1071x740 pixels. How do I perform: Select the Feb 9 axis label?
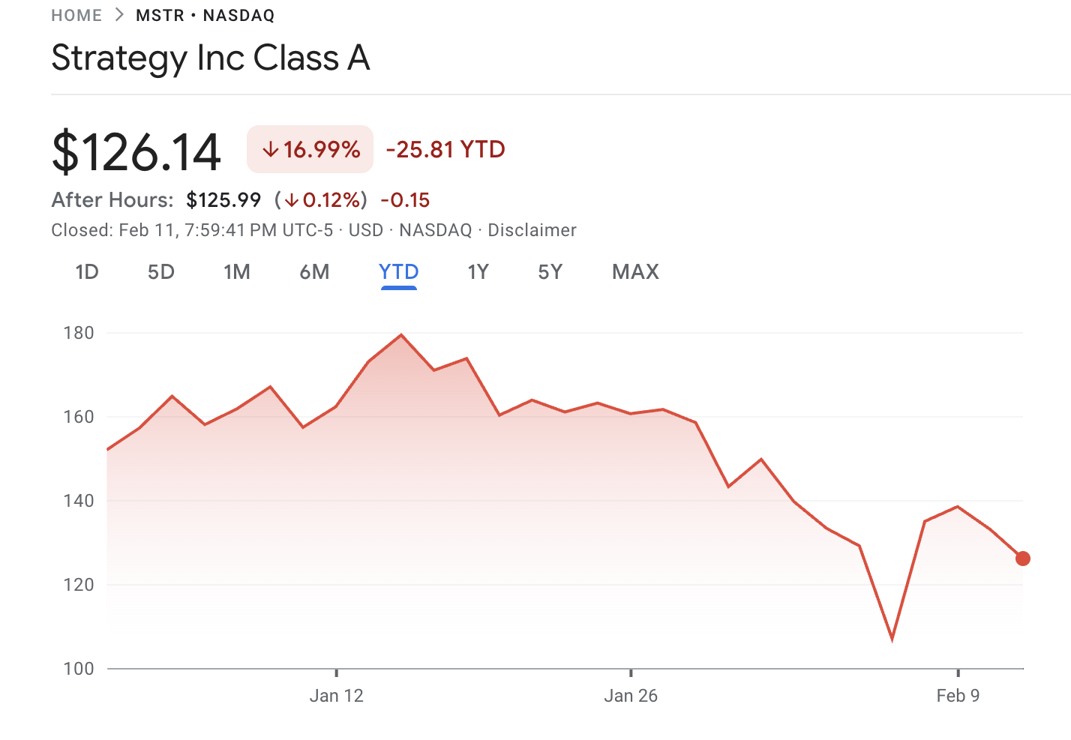(959, 696)
